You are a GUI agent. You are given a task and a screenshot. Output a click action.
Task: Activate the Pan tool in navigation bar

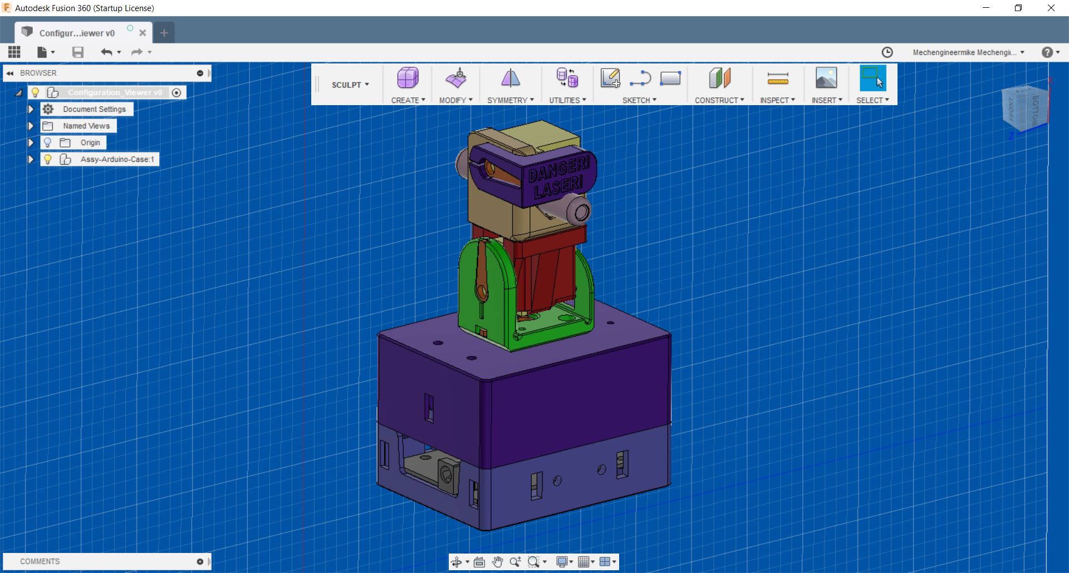(497, 562)
